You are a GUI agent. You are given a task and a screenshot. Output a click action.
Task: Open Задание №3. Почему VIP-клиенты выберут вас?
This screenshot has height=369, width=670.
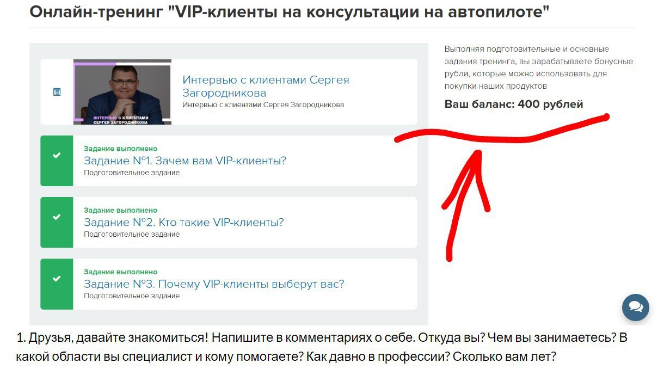[214, 284]
